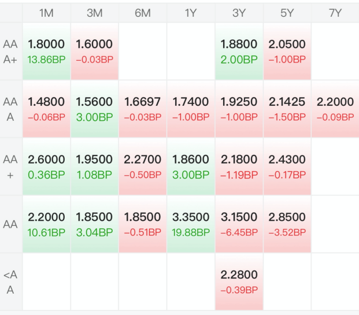Viewport: 359px width, 315px height.
Task: Select the 1M column header
Action: tap(46, 13)
